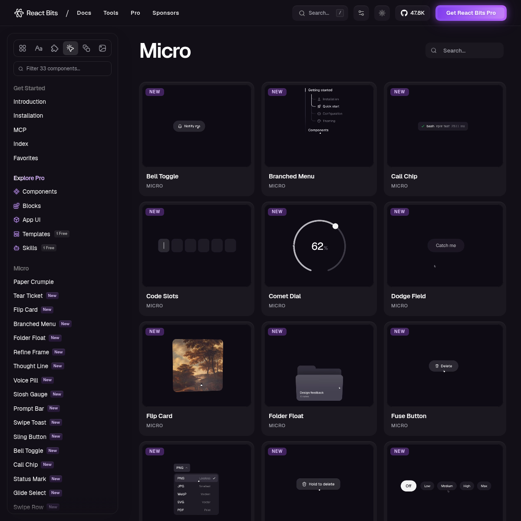Open Favorites in sidebar
The width and height of the screenshot is (521, 521).
click(26, 158)
